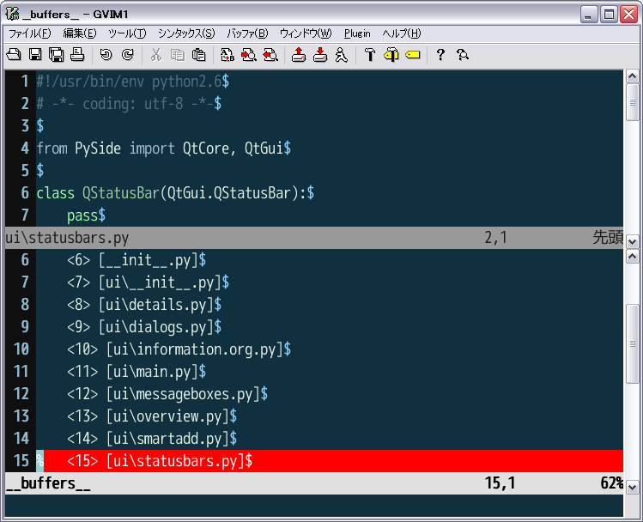Select buffer entry <14> [ui\smartadd.py]
643x522 pixels.
[152, 439]
